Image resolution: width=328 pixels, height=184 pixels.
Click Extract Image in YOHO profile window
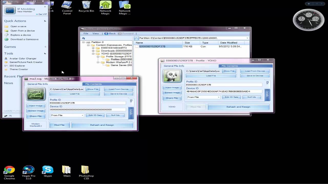pos(172,93)
